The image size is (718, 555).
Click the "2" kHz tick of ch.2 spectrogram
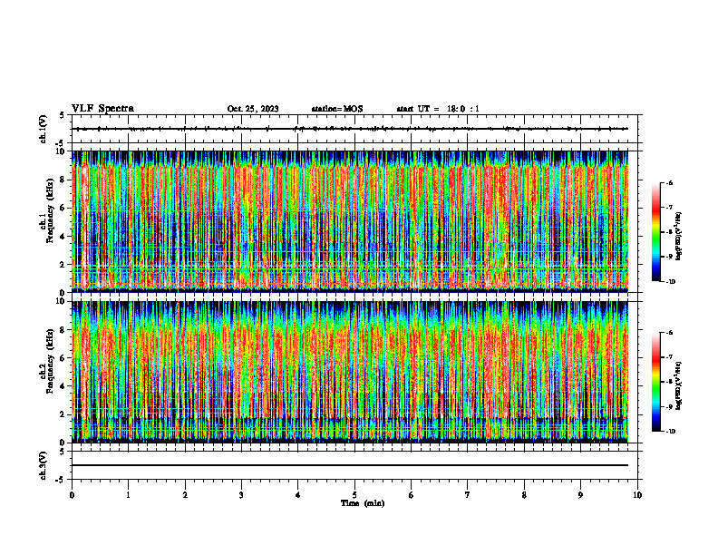point(63,414)
